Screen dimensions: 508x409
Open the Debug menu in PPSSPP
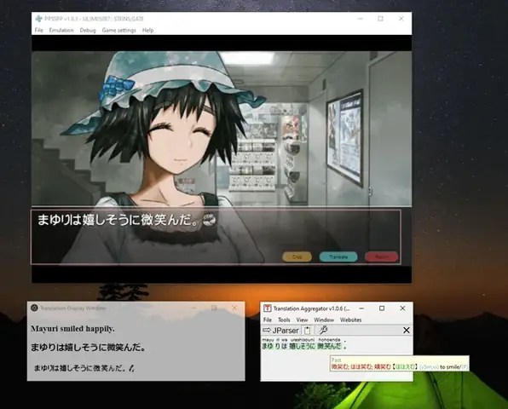[x=88, y=30]
